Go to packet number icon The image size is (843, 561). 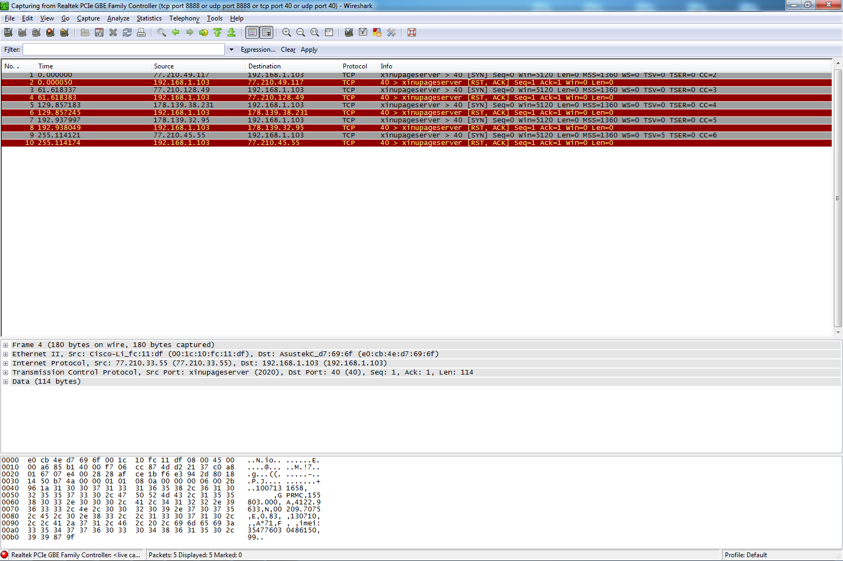(204, 32)
